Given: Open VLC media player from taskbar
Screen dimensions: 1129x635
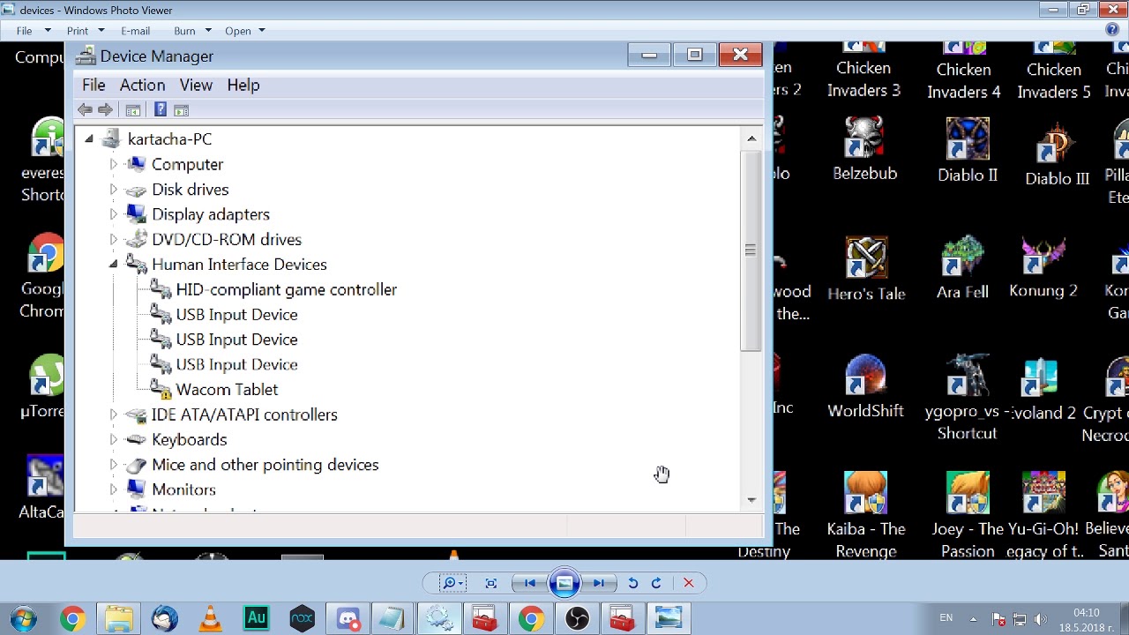Looking at the screenshot, I should [x=210, y=618].
